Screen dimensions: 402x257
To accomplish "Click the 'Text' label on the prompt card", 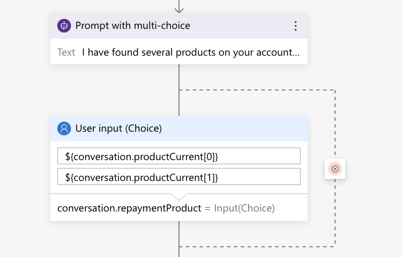I will click(66, 52).
